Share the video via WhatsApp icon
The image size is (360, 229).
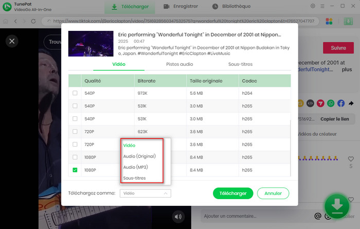[x=331, y=103]
